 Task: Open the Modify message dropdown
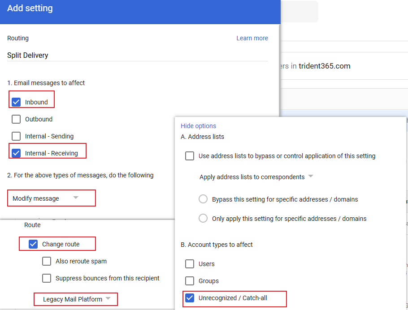coord(46,198)
